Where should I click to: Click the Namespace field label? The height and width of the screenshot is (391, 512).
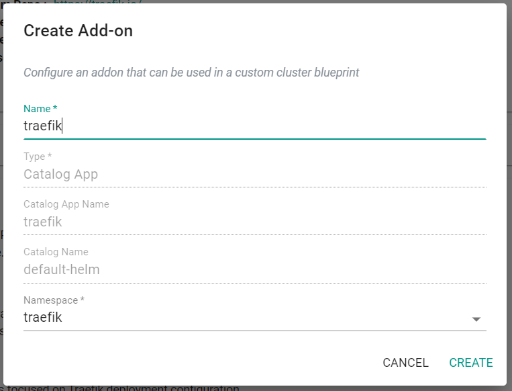(54, 300)
